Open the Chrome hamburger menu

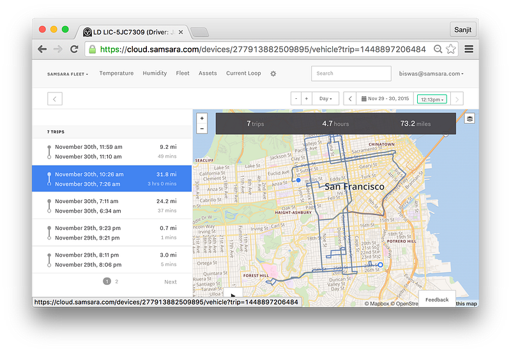pyautogui.click(x=469, y=49)
